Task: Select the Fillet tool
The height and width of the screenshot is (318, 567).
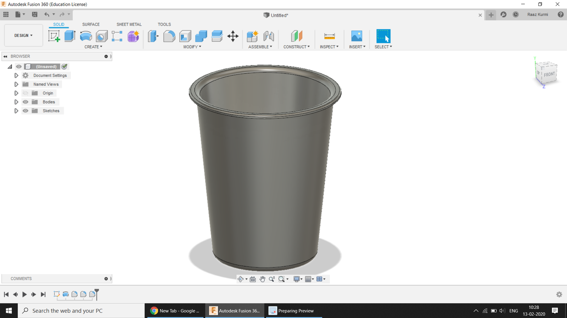Action: 169,36
